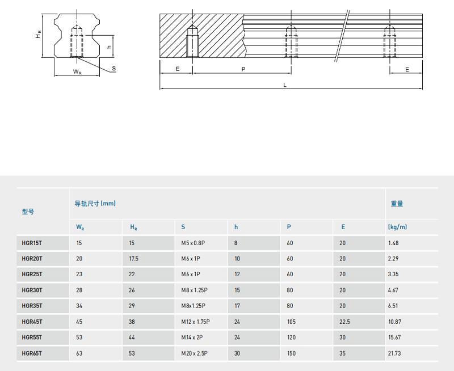Click the M14 x 2P thread value
This screenshot has width=454, height=371.
pyautogui.click(x=192, y=337)
